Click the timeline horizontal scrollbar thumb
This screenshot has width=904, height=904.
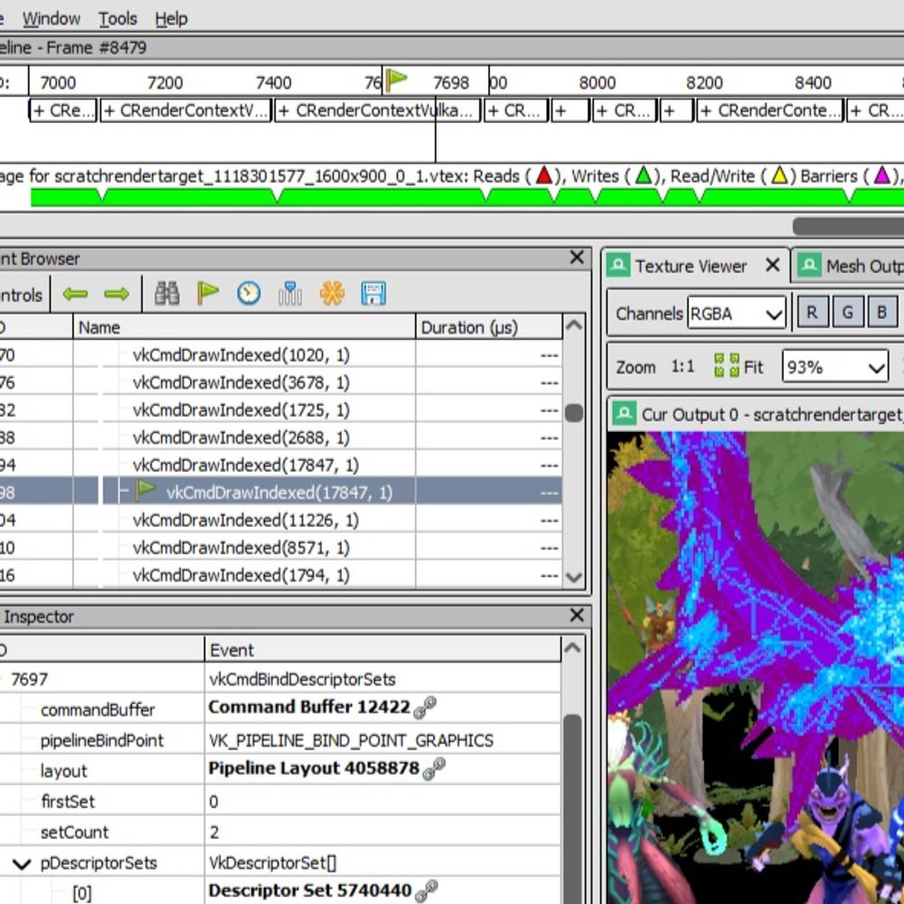848,226
